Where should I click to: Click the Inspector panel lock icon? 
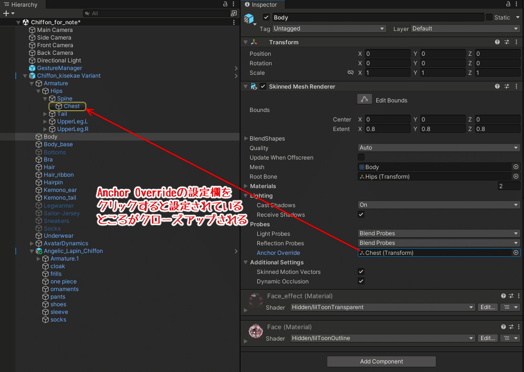click(x=508, y=4)
